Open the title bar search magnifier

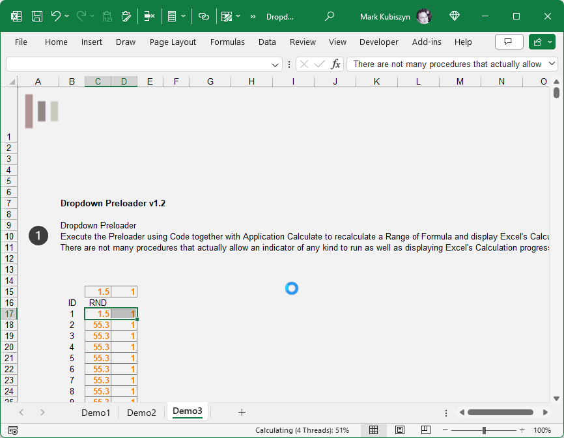pyautogui.click(x=330, y=16)
